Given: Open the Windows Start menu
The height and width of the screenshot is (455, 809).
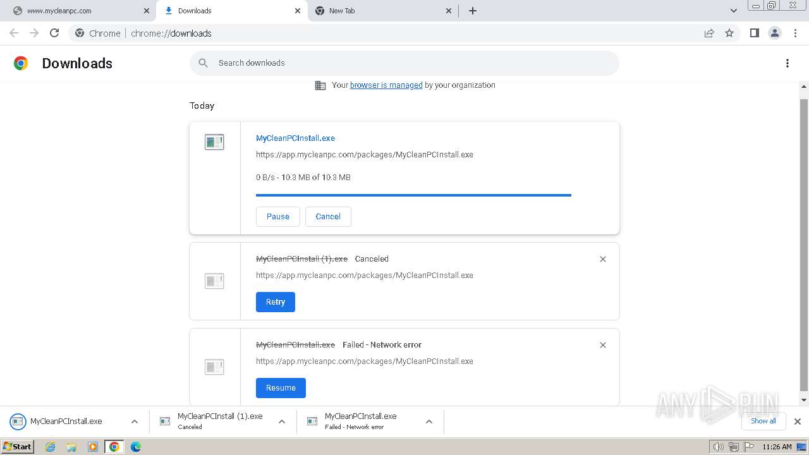Looking at the screenshot, I should (x=18, y=447).
